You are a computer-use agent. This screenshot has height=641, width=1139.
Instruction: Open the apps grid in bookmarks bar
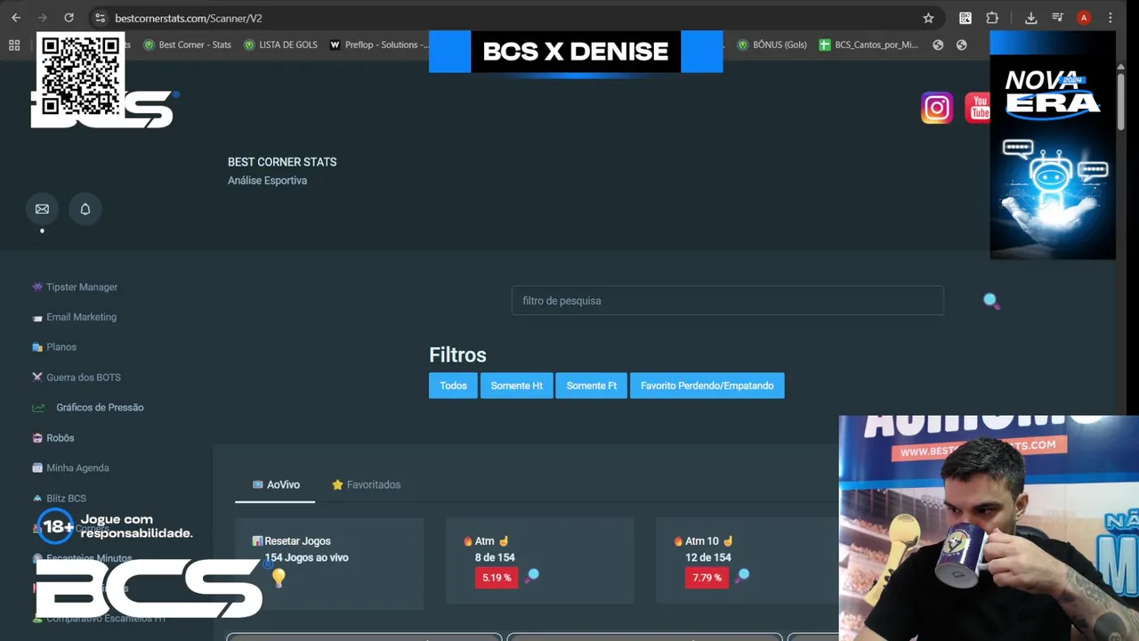pyautogui.click(x=14, y=45)
